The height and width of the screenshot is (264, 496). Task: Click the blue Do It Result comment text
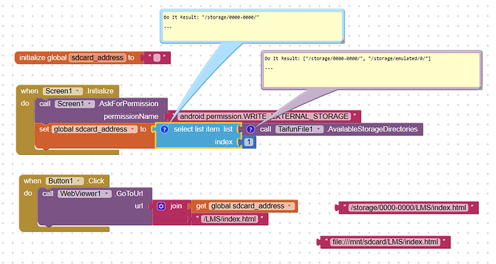(x=211, y=17)
